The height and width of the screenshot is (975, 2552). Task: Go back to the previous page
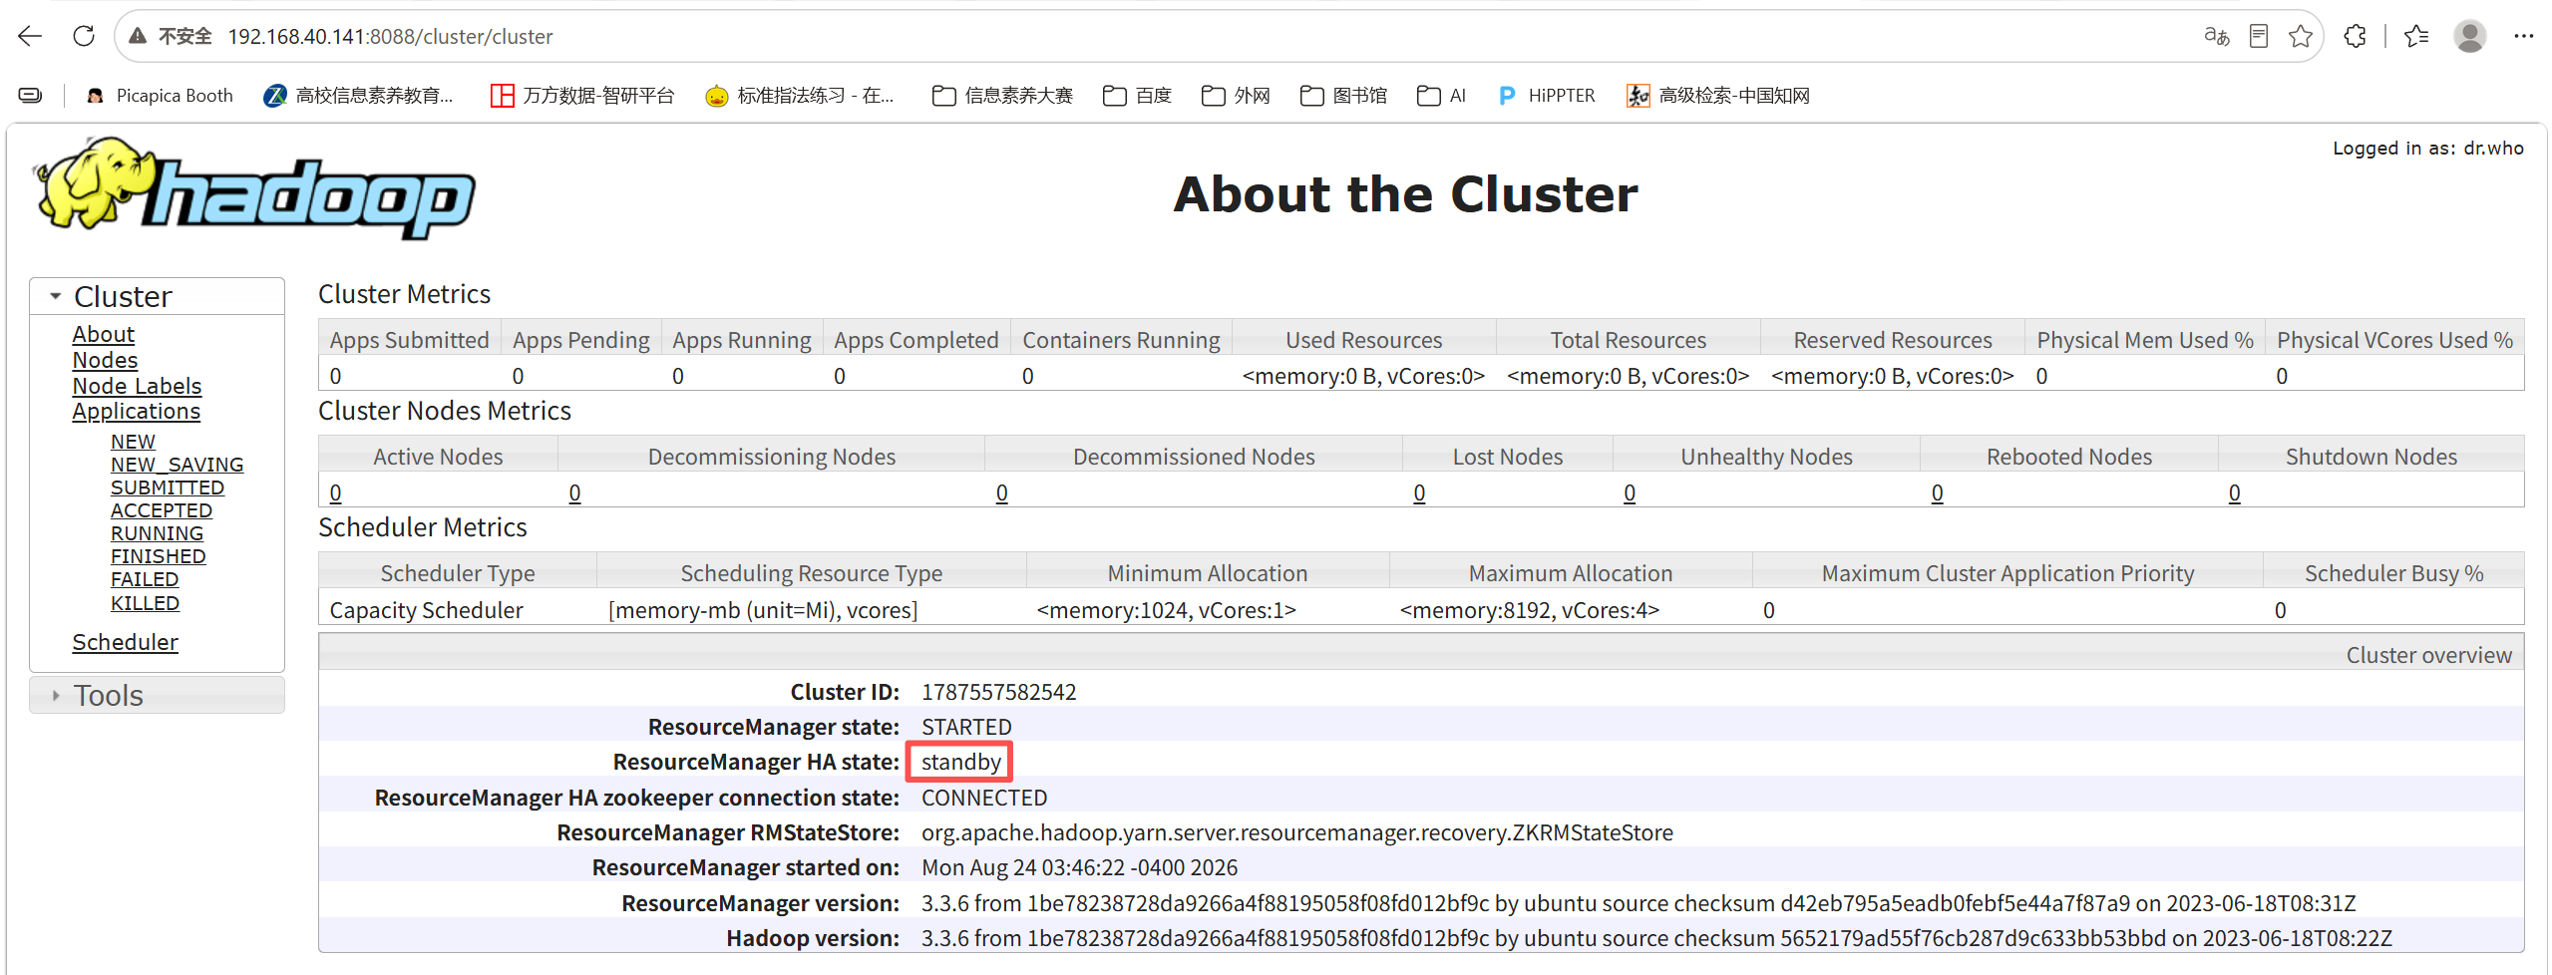click(x=30, y=37)
